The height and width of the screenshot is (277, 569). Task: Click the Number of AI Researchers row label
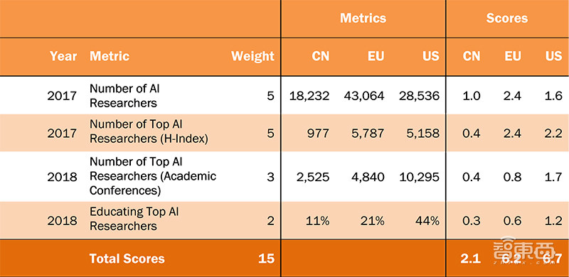point(124,96)
